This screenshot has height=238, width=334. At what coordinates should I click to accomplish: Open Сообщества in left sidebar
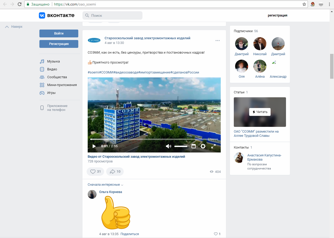(57, 77)
